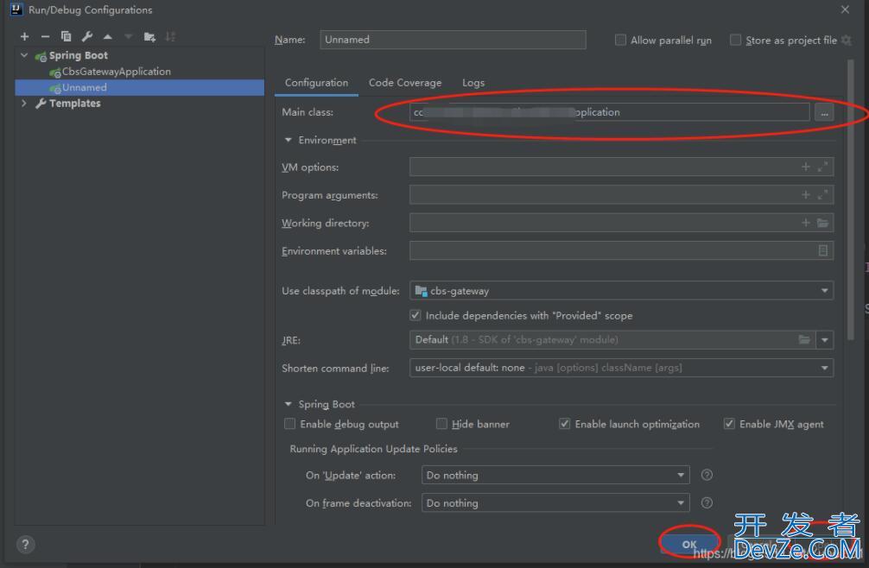This screenshot has height=568, width=869.
Task: Add a new configuration with plus icon
Action: (x=24, y=36)
